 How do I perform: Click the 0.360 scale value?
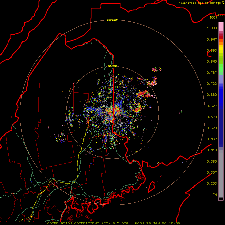click(212, 161)
